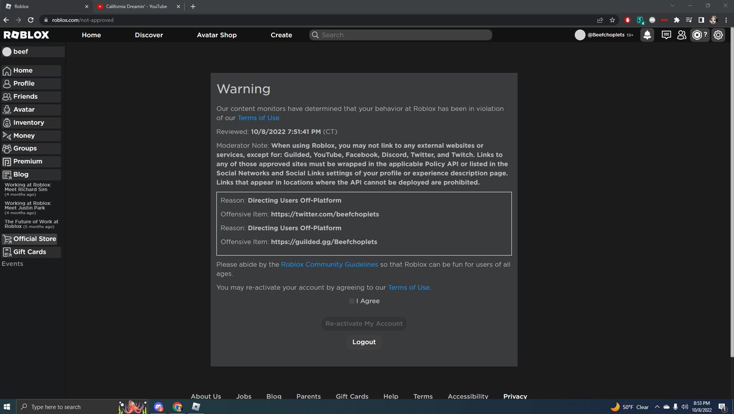
Task: Open the Privacy footer link
Action: (515, 396)
